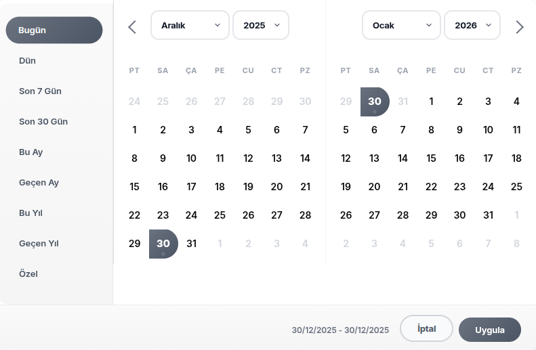Pick December 25 in the Aralık calendar
This screenshot has width=536, height=350.
[220, 215]
